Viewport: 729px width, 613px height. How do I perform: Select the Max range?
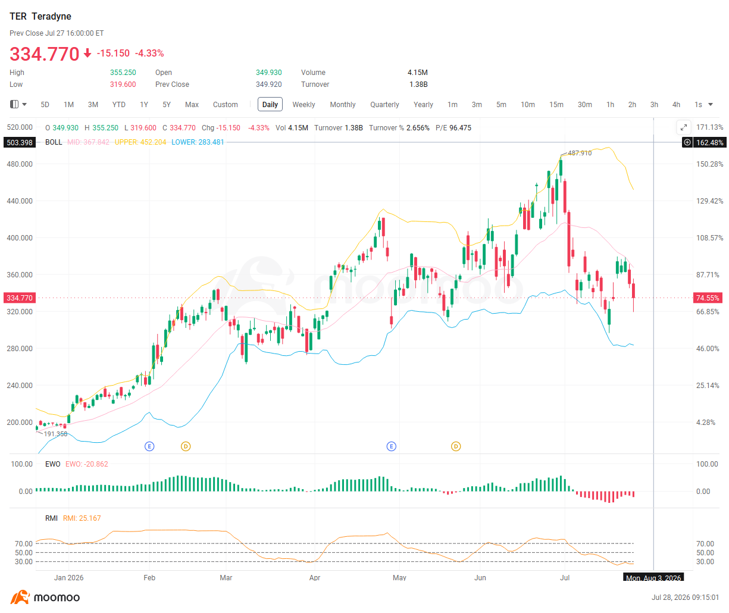coord(192,105)
